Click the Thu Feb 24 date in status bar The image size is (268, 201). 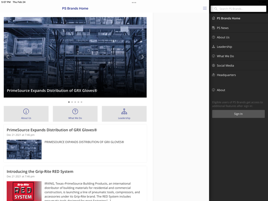coord(19,2)
